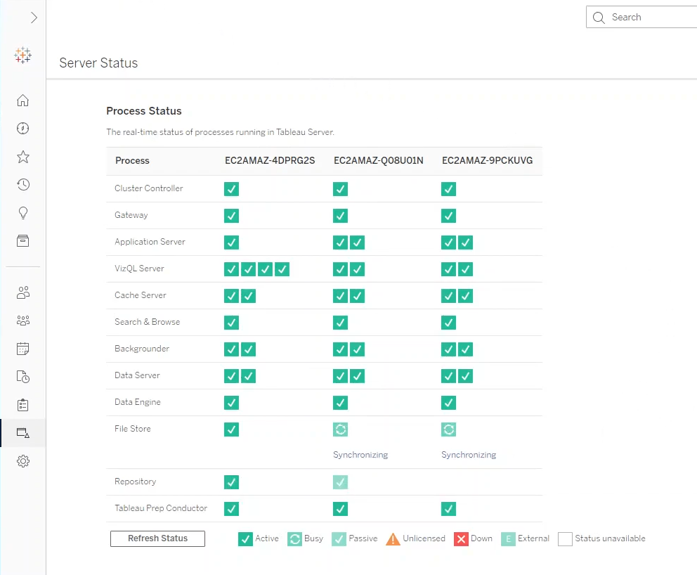This screenshot has width=697, height=575.
Task: Click the red Down legend icon
Action: [461, 539]
